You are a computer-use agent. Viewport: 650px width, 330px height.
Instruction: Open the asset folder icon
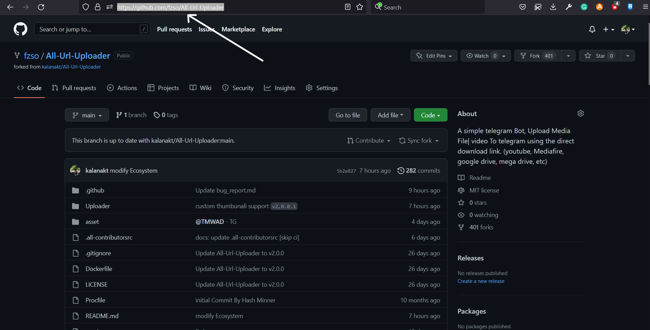[75, 222]
